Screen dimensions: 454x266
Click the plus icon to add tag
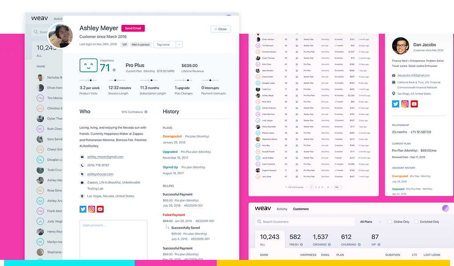click(179, 44)
